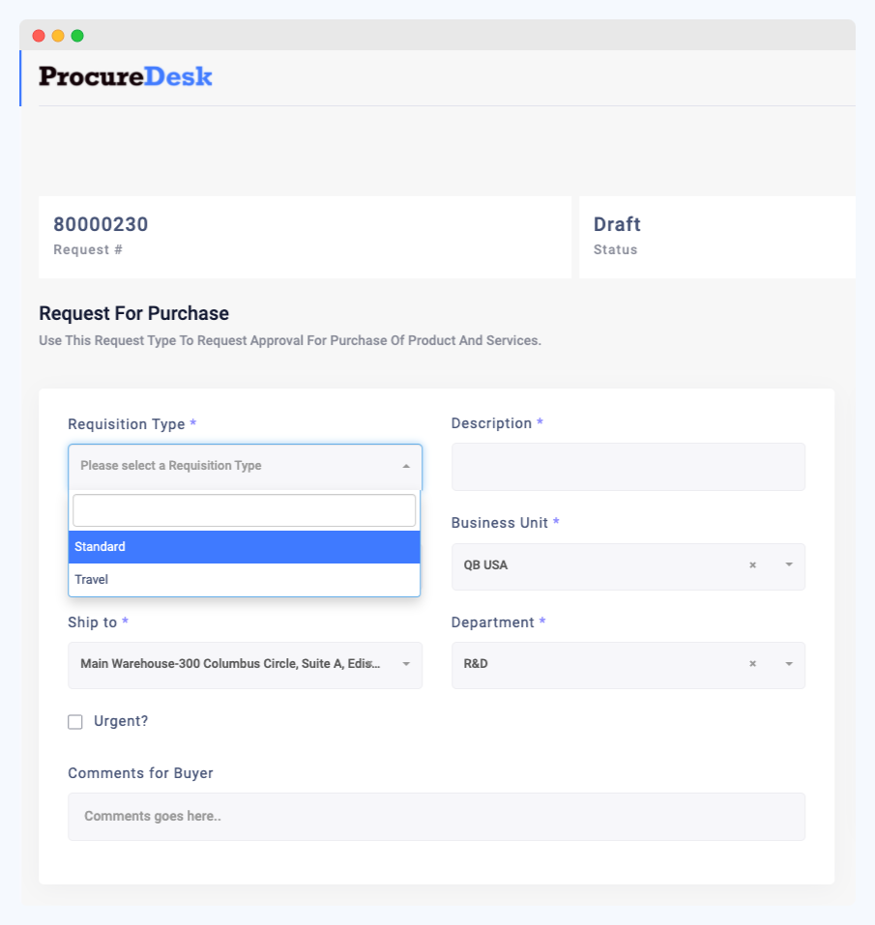This screenshot has width=875, height=925.
Task: Click the Draft status card
Action: pos(716,237)
